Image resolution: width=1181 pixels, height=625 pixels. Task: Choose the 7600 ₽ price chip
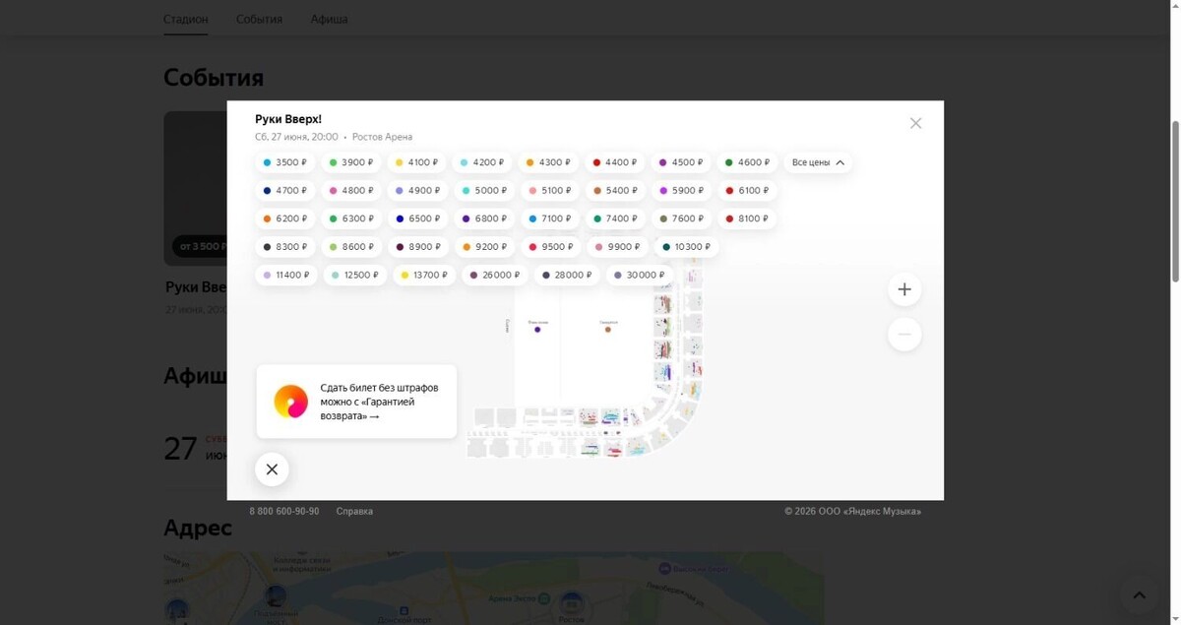coord(681,219)
